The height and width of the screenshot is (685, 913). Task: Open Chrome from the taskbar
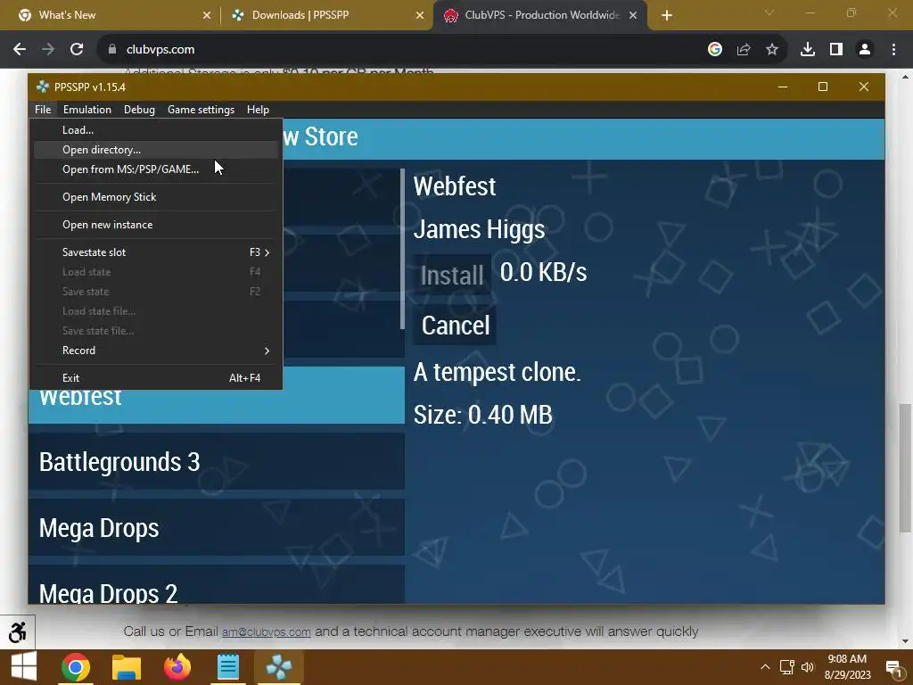[76, 667]
